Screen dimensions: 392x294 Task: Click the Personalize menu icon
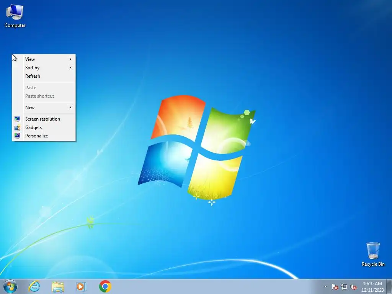[x=17, y=136]
